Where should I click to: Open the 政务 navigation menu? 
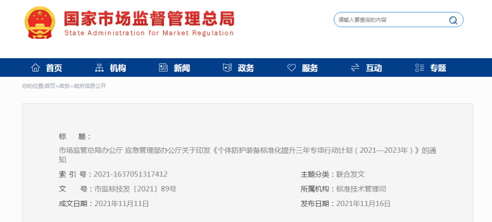[246, 68]
